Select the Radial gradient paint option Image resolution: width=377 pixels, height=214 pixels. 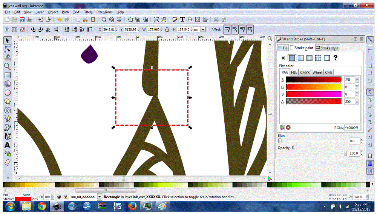pos(309,58)
